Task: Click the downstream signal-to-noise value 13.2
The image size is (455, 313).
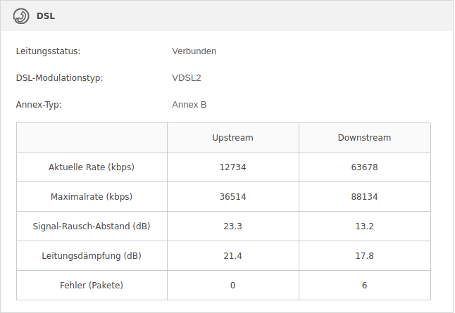Action: click(x=364, y=226)
